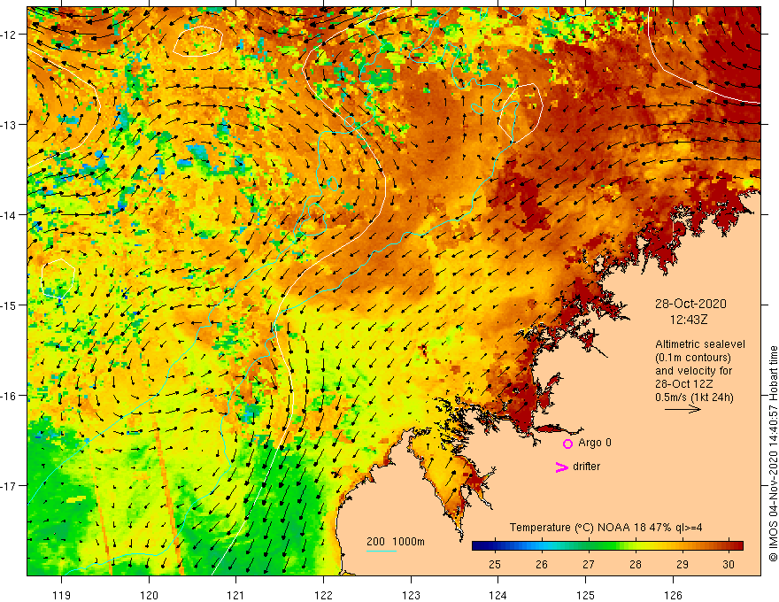Click the 'Altimetric sealevel' caption text
Viewport: 779px width, 602px height.
pyautogui.click(x=700, y=344)
